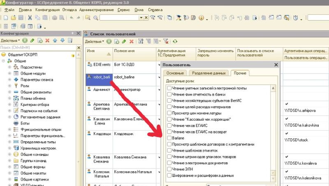This screenshot has width=329, height=186.
Task: Click the pencil Edit icon in the Configuration panel
Action: click(32, 40)
